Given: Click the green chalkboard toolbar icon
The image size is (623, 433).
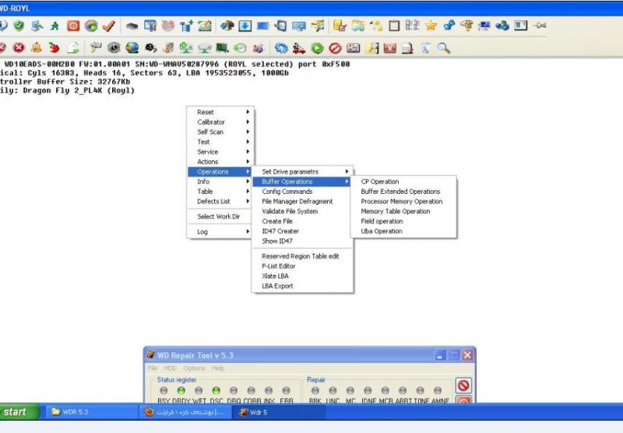Looking at the screenshot, I should pos(222,48).
